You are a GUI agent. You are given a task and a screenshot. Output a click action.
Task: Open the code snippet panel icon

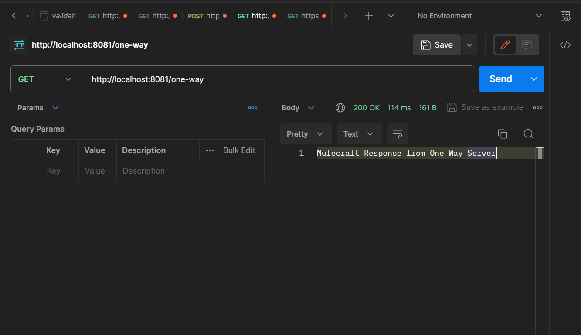tap(565, 45)
